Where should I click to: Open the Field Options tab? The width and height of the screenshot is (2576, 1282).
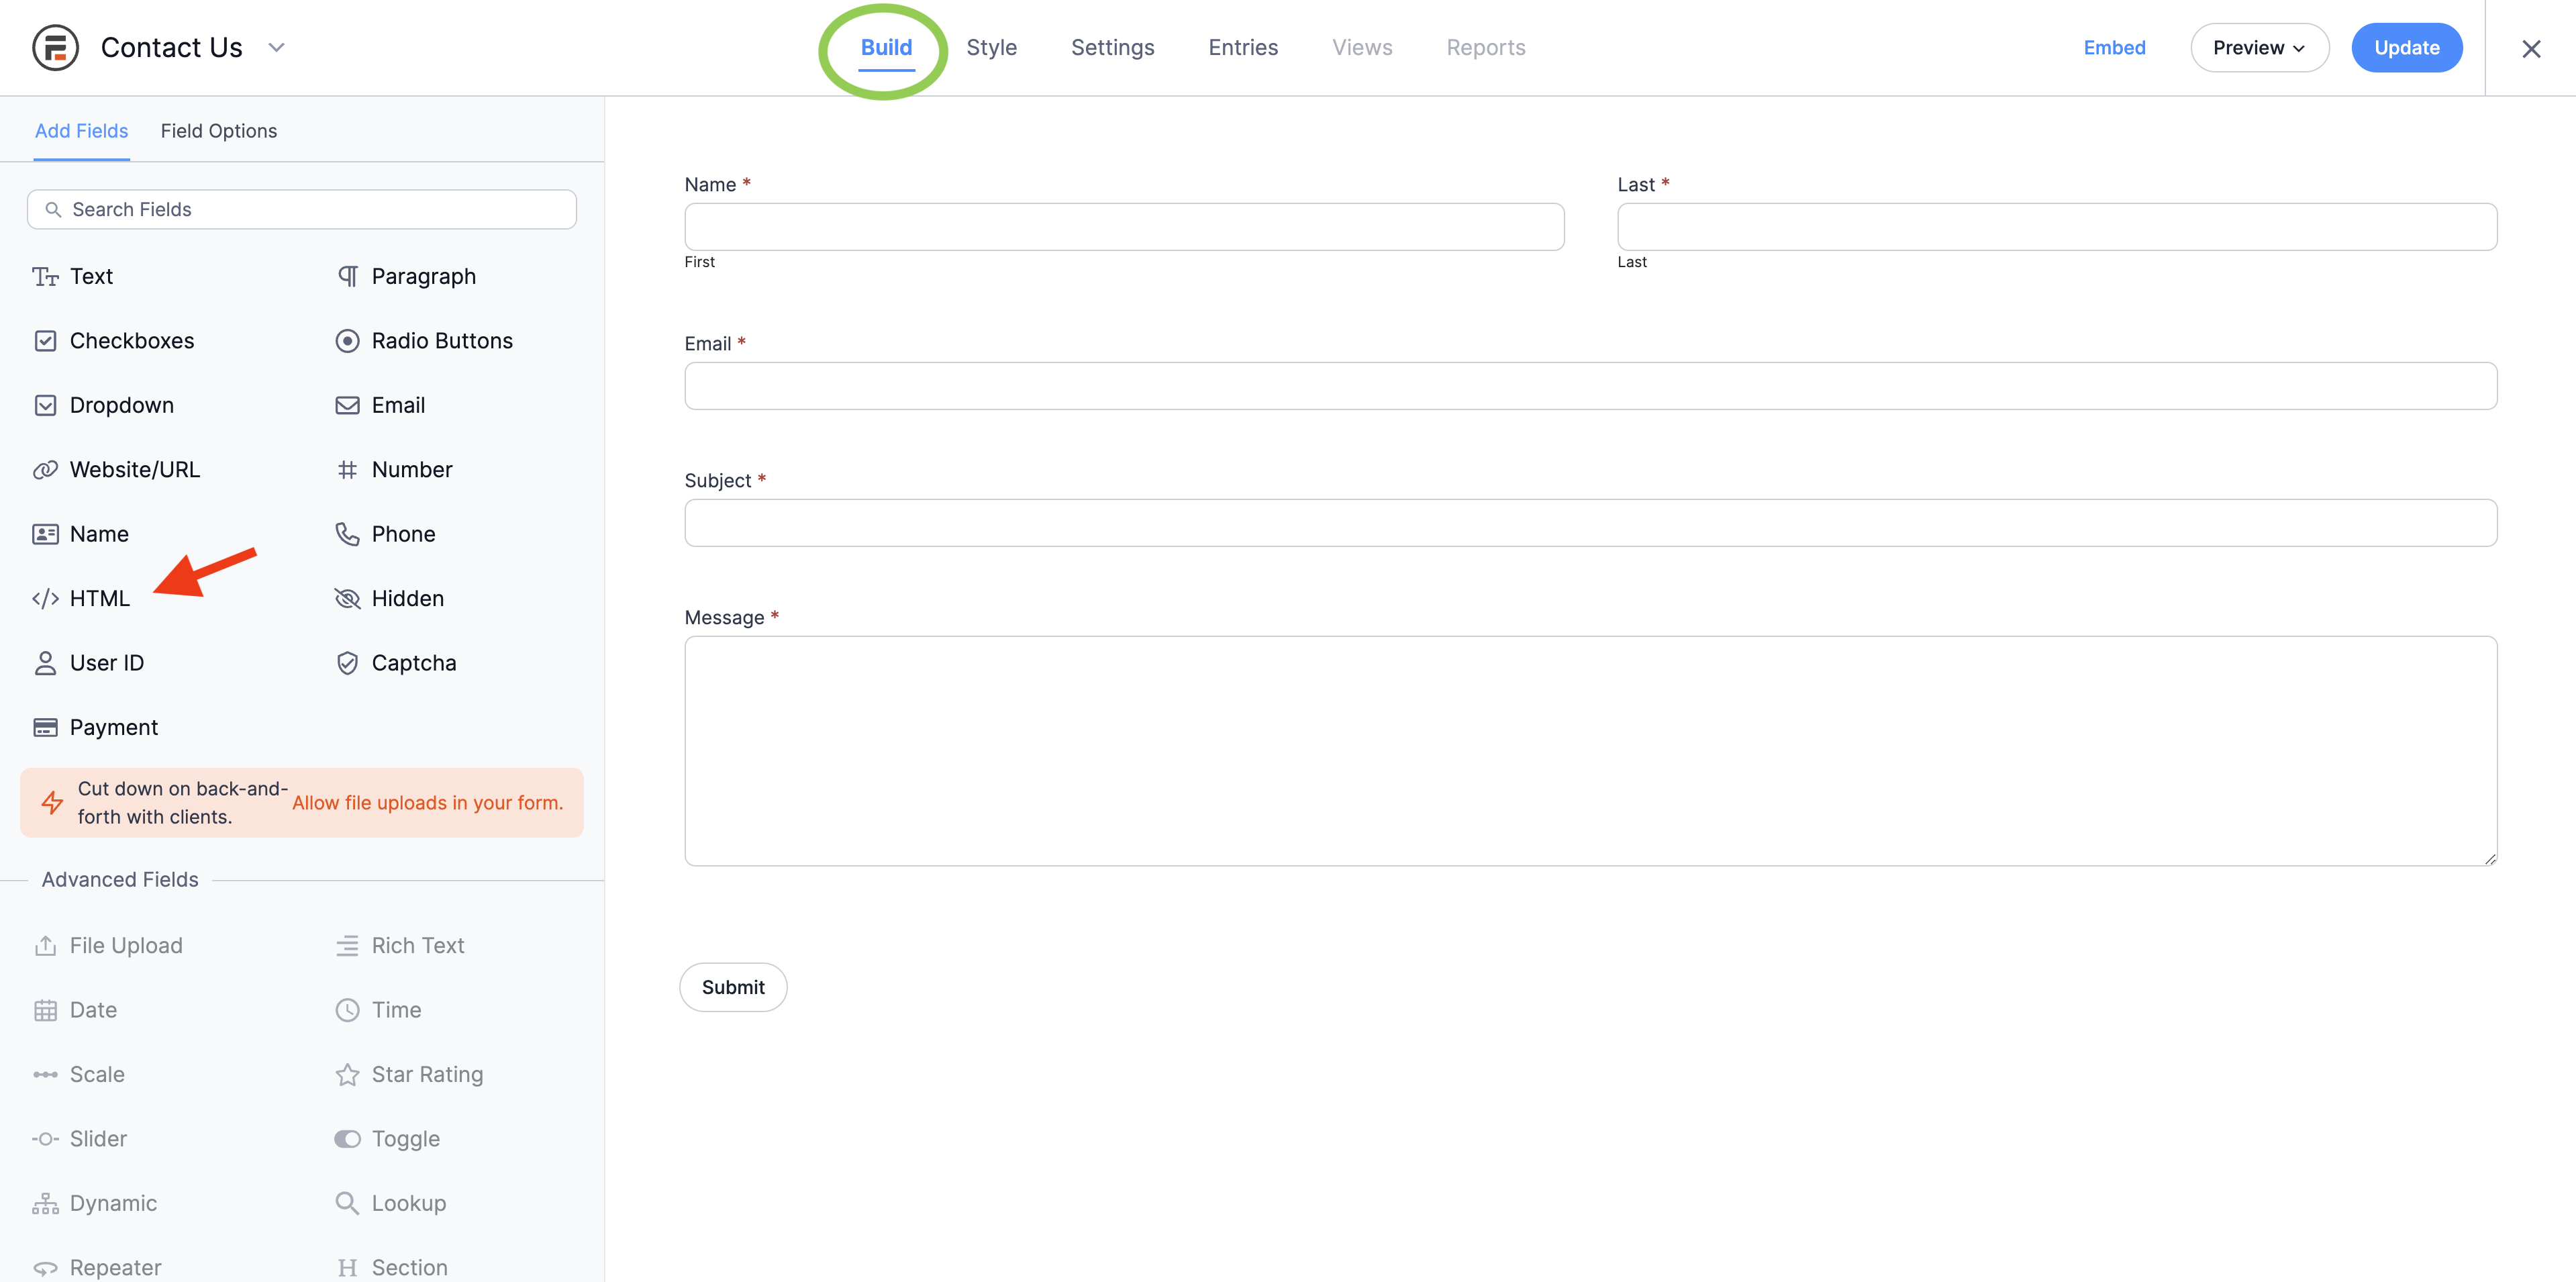(x=218, y=131)
